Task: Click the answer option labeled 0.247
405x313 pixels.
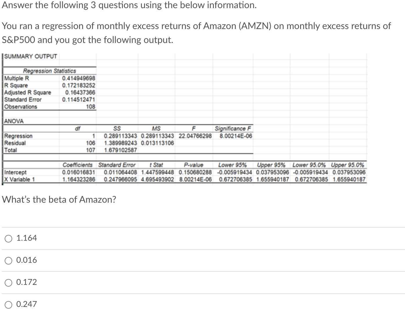Action: click(26, 304)
